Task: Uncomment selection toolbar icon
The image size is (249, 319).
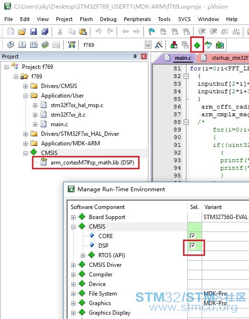Action: coord(236,32)
